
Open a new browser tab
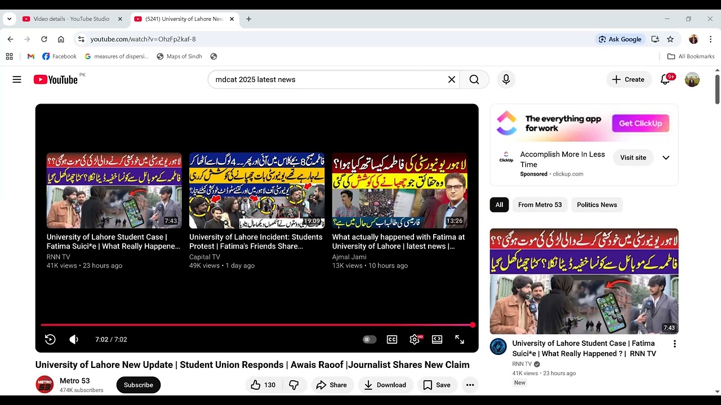[248, 19]
